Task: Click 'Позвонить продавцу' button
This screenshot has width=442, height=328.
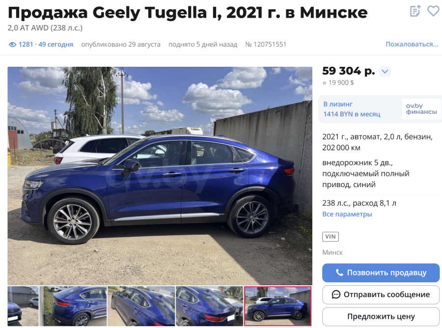Action: tap(381, 273)
